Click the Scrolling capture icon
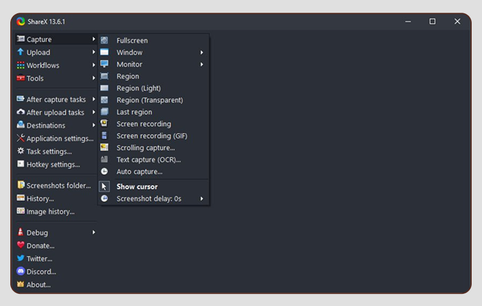Image resolution: width=482 pixels, height=306 pixels. pos(104,147)
